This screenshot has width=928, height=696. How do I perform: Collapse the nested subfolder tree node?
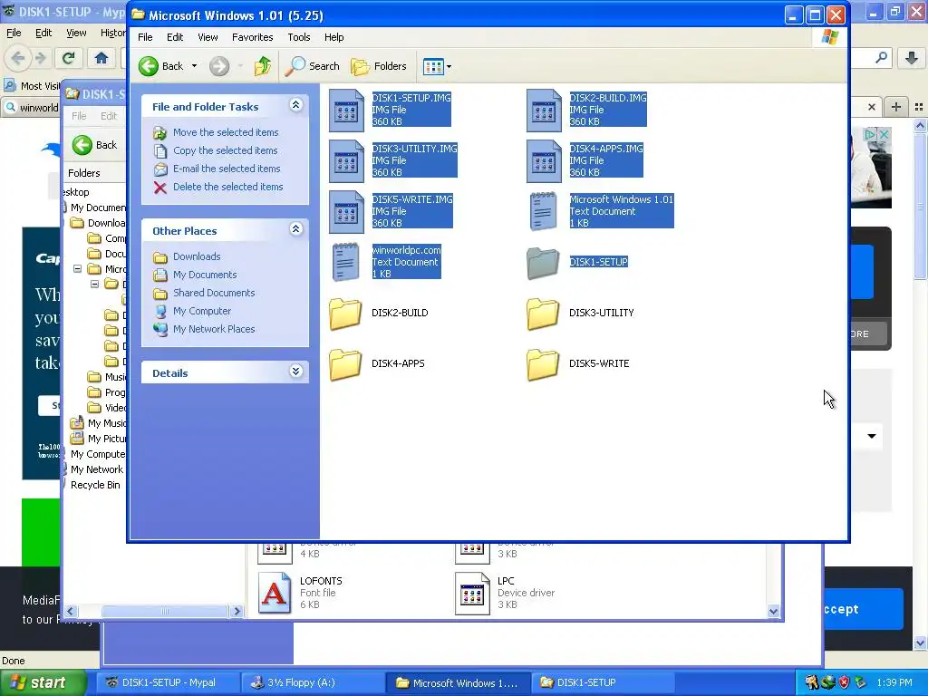point(94,284)
